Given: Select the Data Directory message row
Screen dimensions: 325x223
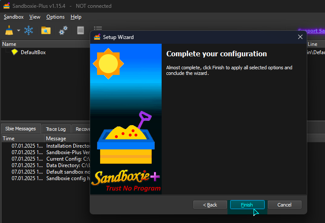Looking at the screenshot, I should pyautogui.click(x=46, y=165).
